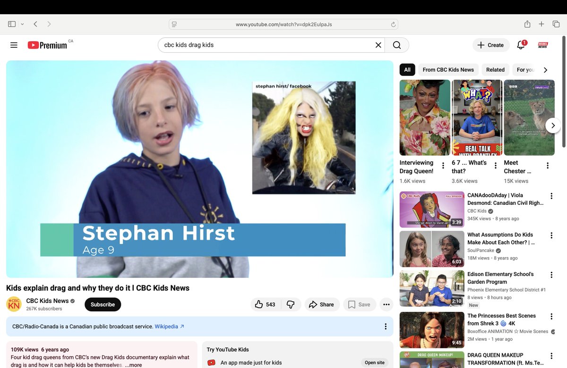
Task: Run the search with magnifier button
Action: tap(397, 45)
